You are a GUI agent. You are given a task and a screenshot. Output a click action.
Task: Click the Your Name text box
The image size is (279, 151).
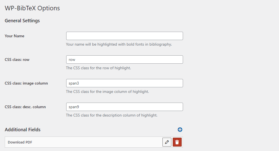pos(124,36)
